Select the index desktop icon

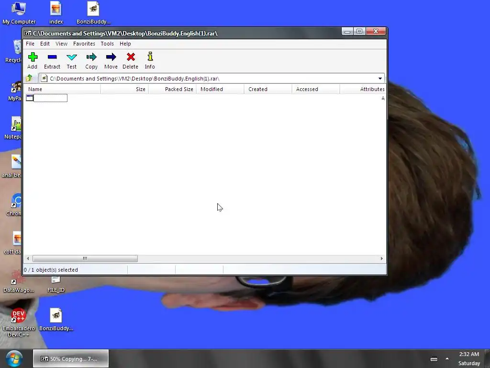point(56,13)
